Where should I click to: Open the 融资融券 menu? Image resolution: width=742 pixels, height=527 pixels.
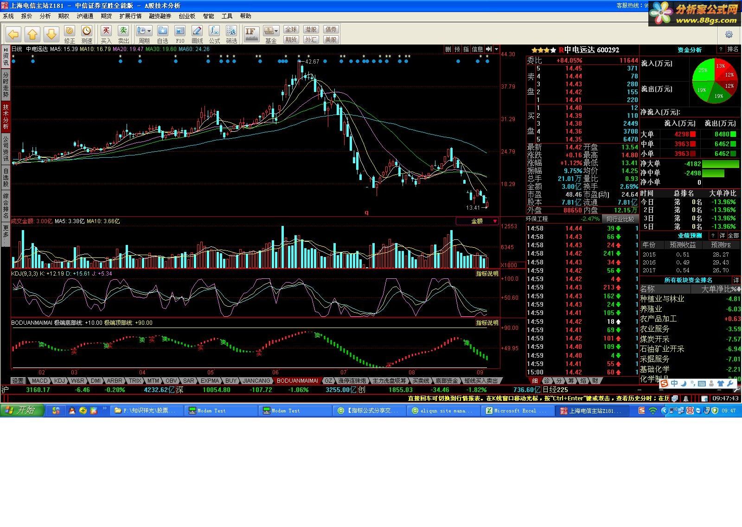(x=160, y=16)
